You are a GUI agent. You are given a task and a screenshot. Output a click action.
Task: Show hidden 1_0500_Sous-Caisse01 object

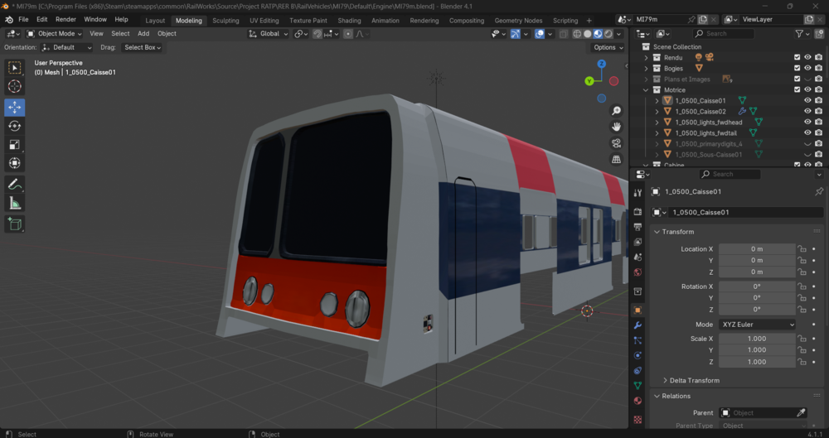807,154
